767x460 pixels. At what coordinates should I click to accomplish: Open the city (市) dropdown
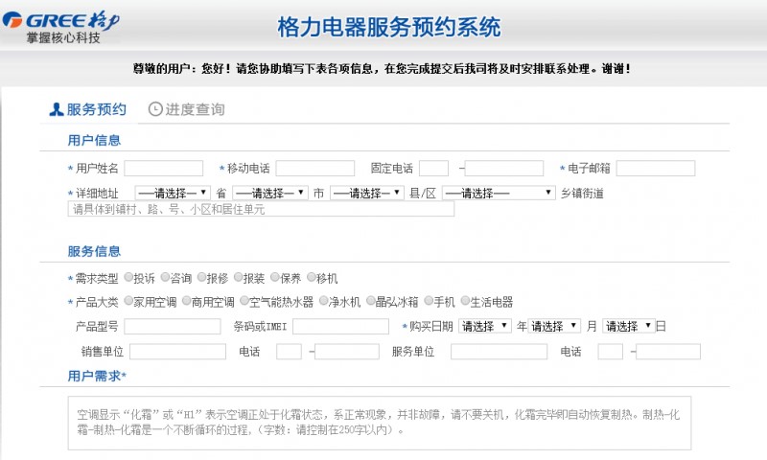[x=270, y=193]
